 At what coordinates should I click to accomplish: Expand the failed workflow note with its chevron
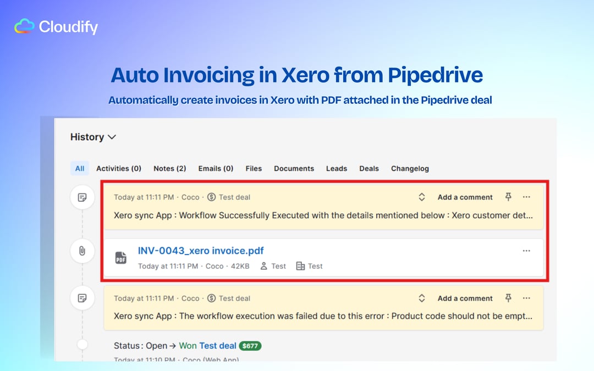pos(421,298)
